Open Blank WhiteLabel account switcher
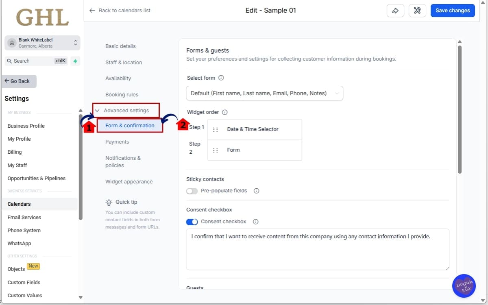The width and height of the screenshot is (488, 305). pos(43,43)
